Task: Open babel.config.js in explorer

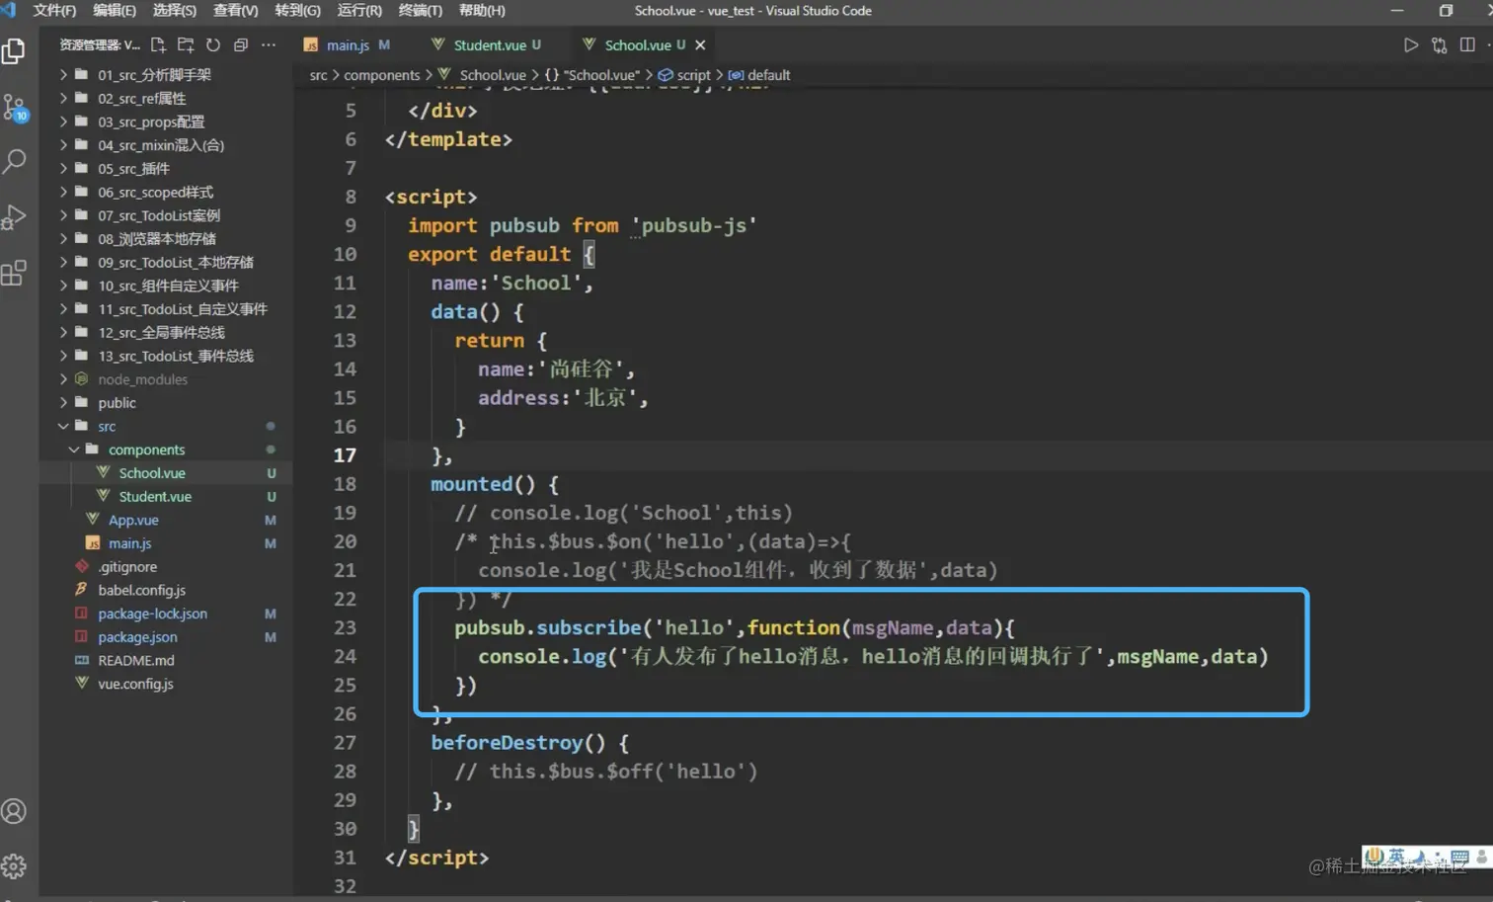Action: click(141, 590)
